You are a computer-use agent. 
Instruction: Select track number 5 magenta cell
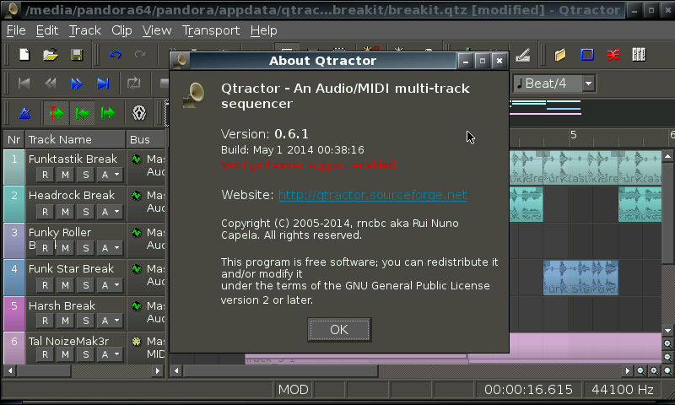14,313
